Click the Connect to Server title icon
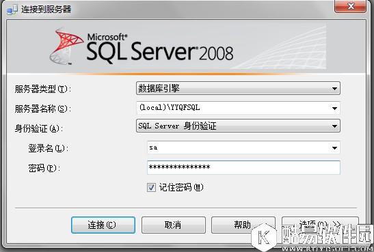Image resolution: width=374 pixels, height=252 pixels. 12,10
